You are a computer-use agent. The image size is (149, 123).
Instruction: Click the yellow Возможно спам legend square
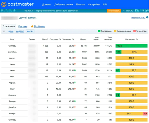pos(115,31)
